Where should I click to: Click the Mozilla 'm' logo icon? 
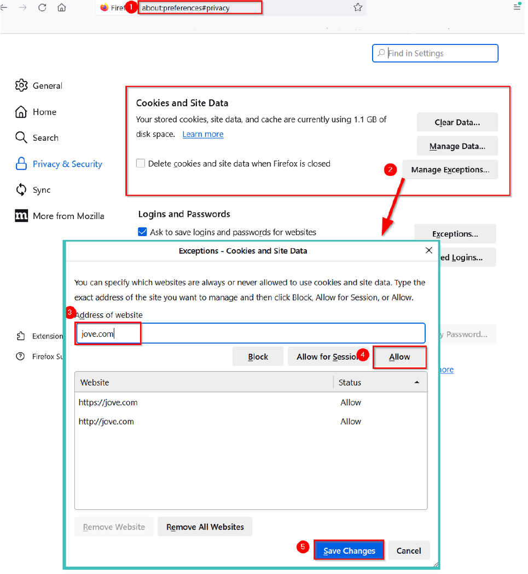tap(21, 216)
